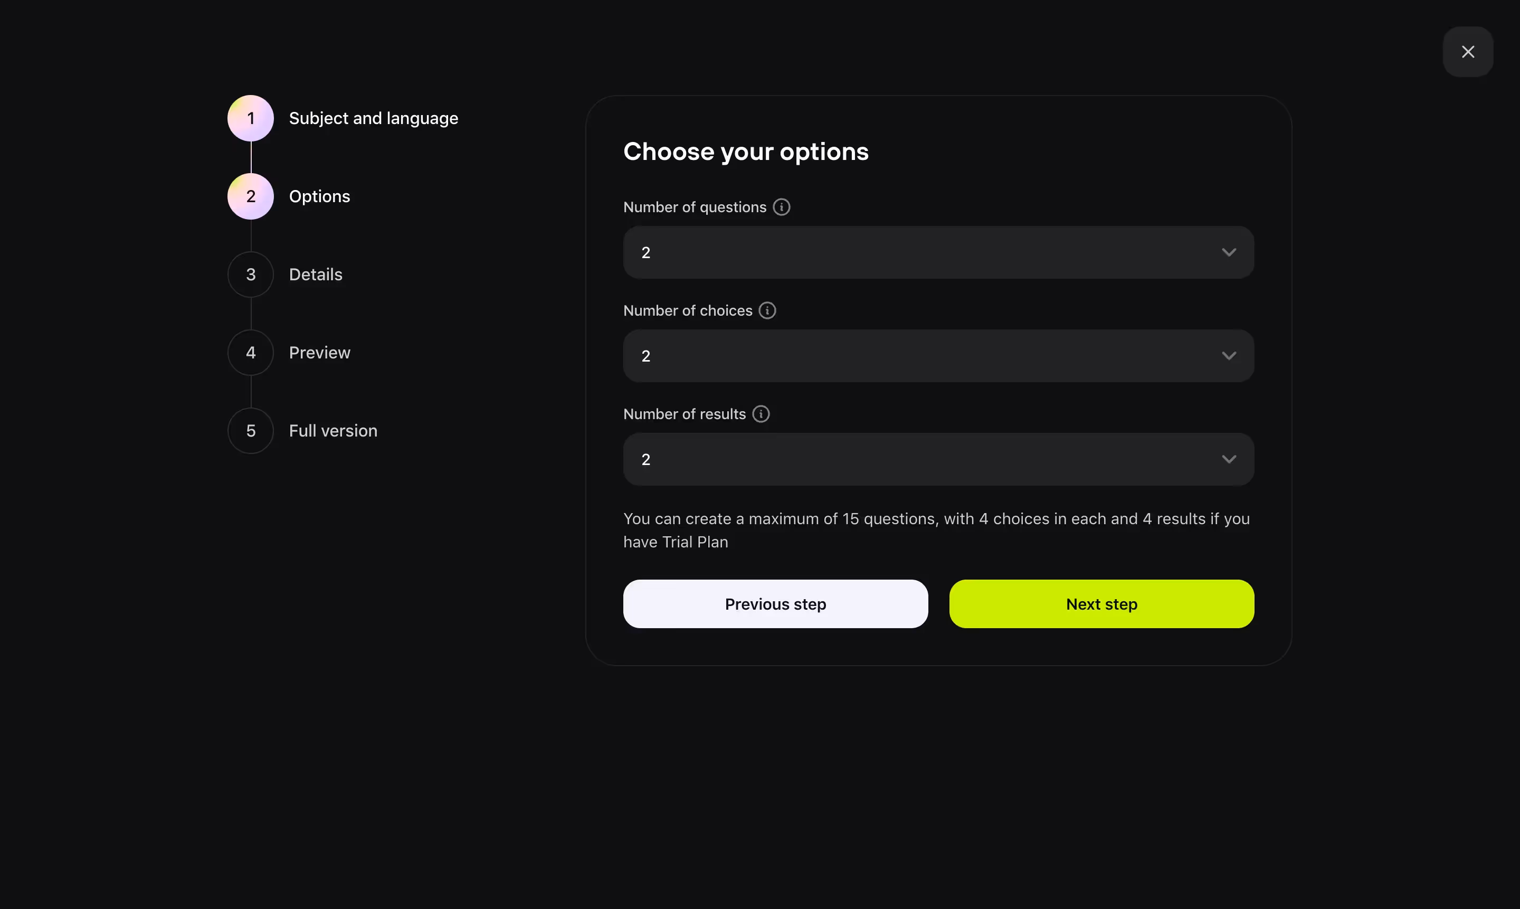Open the Number of results info tooltip

761,414
